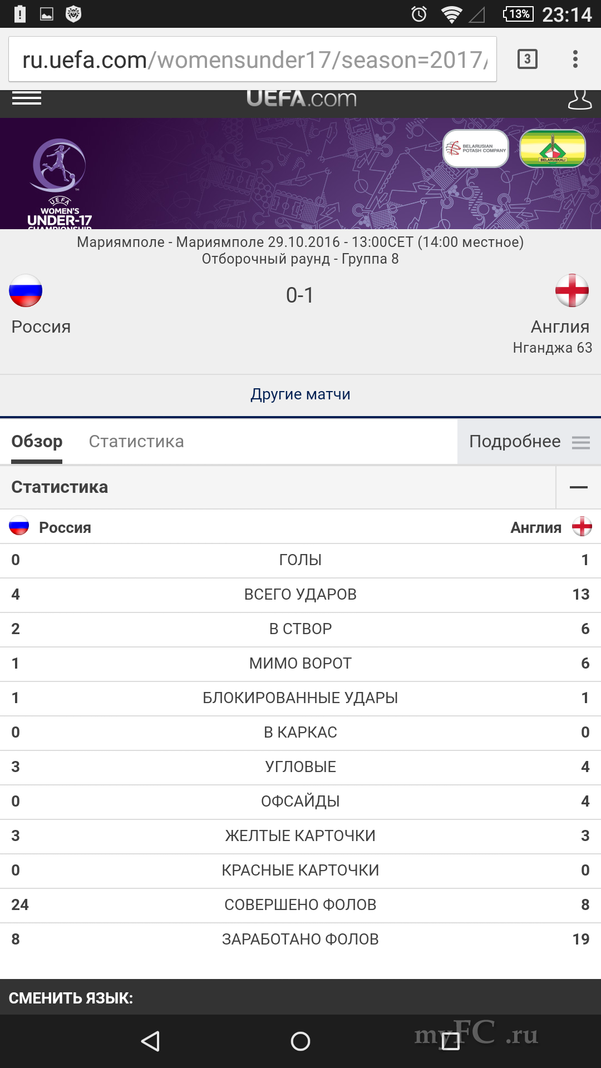Collapse the Статистика section with minus
This screenshot has width=601, height=1068.
coord(578,487)
